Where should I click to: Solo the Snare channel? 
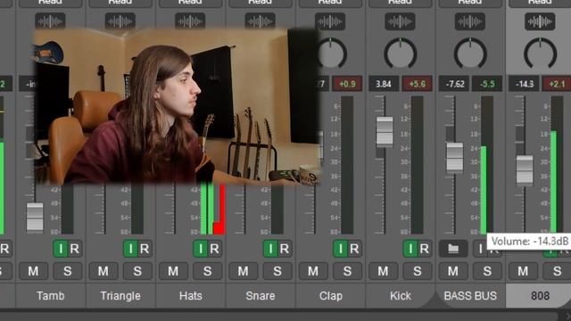pyautogui.click(x=277, y=271)
